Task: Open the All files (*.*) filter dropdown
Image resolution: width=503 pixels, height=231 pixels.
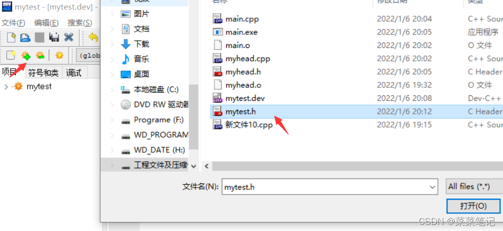Action: point(474,187)
